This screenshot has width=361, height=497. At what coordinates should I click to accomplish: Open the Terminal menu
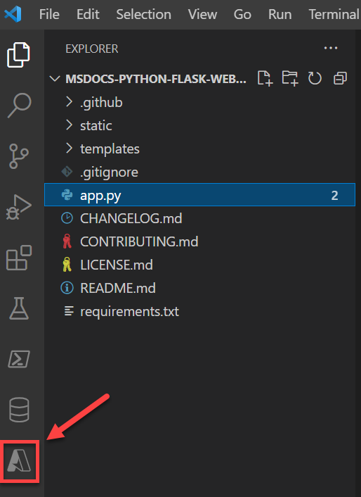point(334,14)
